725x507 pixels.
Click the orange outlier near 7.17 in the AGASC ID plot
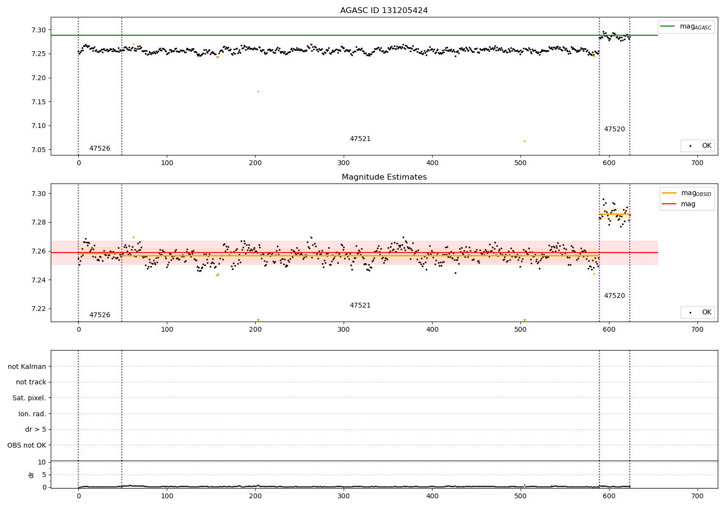[258, 91]
